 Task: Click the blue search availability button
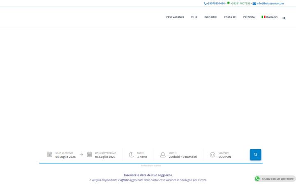255,155
